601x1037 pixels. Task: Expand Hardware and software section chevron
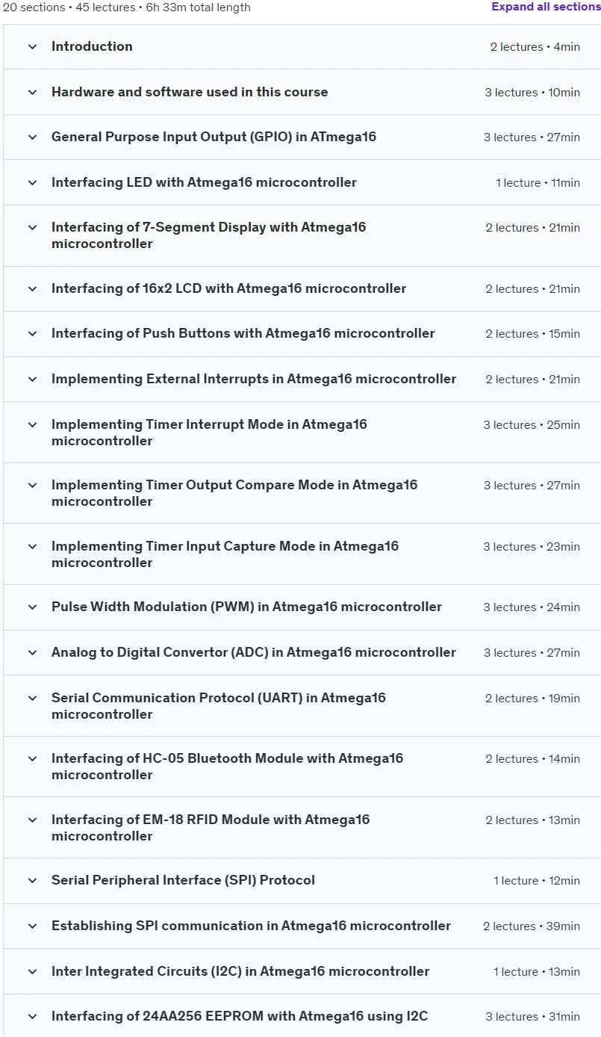pyautogui.click(x=32, y=92)
